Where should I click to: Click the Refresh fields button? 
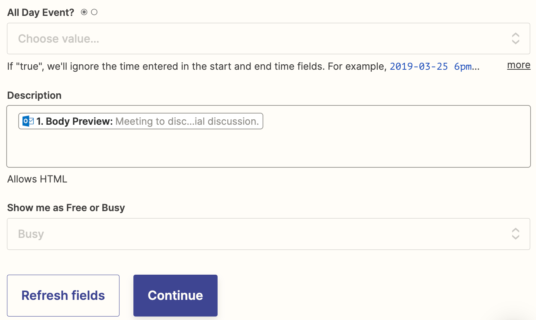63,295
